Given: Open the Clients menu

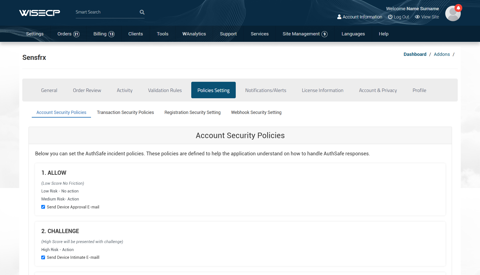Looking at the screenshot, I should coord(135,34).
